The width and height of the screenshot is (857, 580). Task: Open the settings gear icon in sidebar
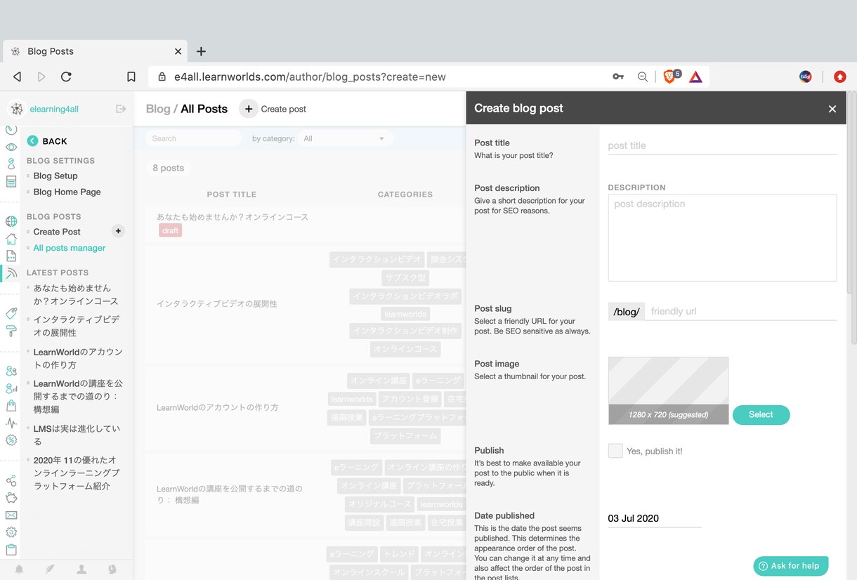pyautogui.click(x=11, y=532)
